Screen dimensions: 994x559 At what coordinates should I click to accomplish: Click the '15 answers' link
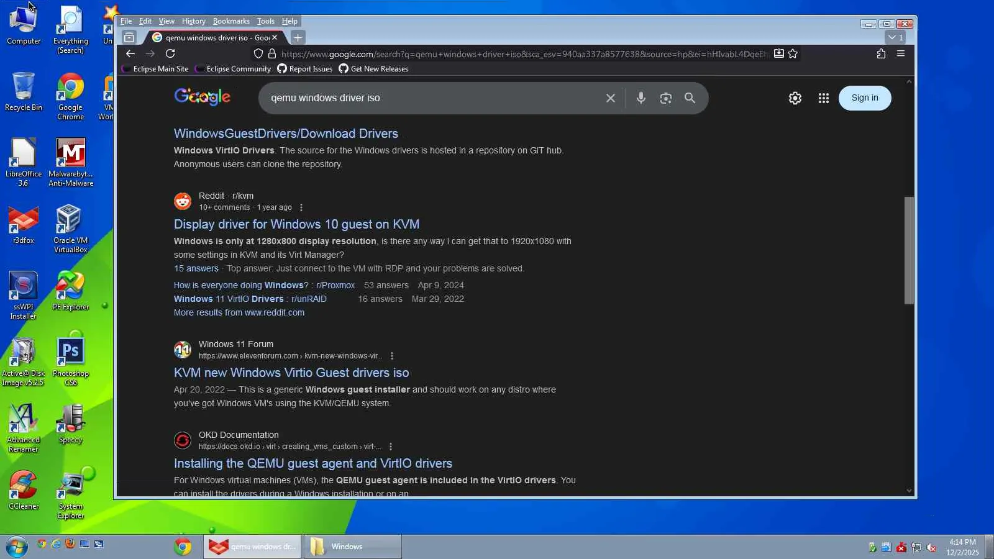(x=196, y=269)
